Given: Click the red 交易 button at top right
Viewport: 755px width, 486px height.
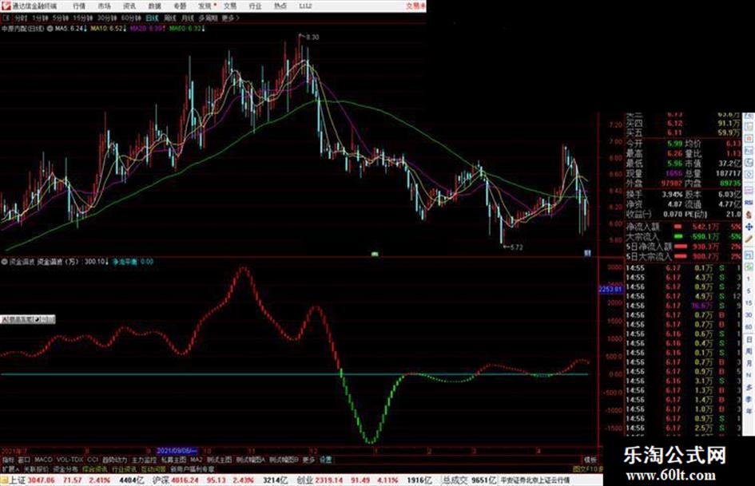Looking at the screenshot, I should click(415, 6).
